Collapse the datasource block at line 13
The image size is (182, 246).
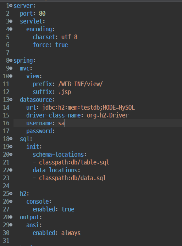(11, 99)
